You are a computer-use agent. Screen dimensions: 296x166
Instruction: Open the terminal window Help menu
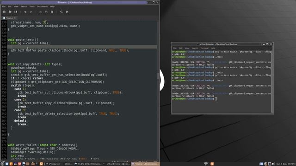pos(213,48)
